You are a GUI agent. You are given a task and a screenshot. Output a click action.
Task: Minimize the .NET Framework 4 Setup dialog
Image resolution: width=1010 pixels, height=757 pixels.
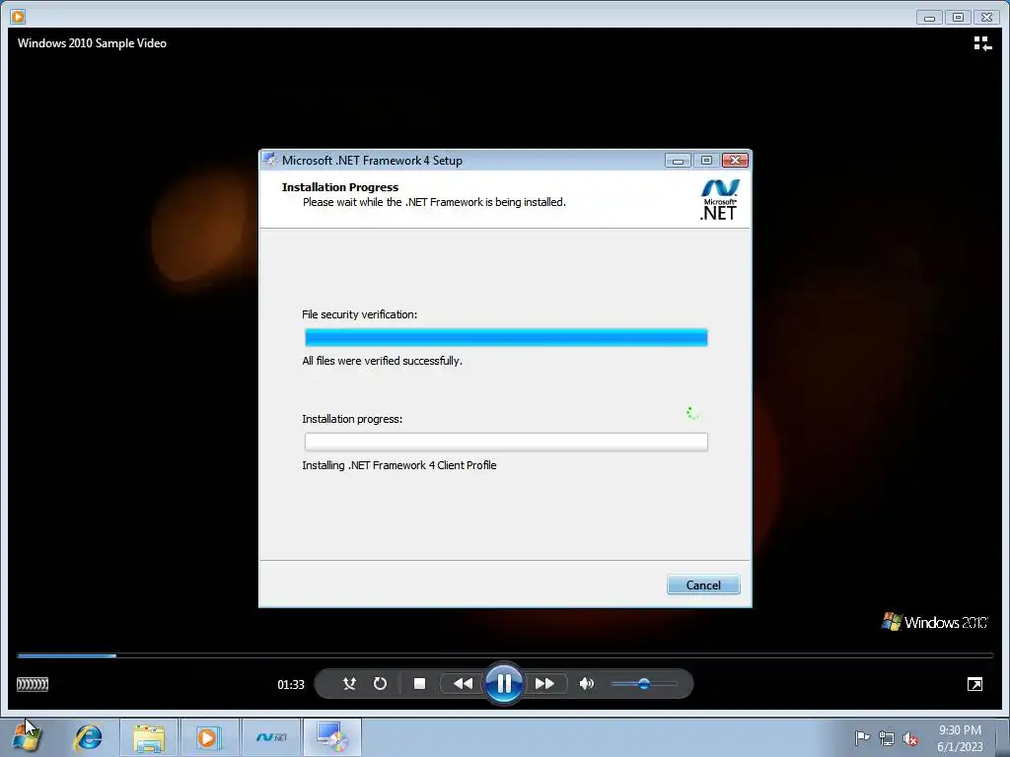[678, 161]
